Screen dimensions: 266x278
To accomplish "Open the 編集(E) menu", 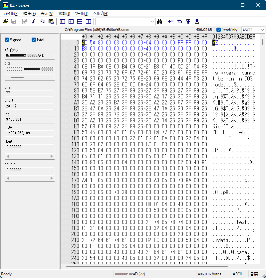I will (29, 14).
